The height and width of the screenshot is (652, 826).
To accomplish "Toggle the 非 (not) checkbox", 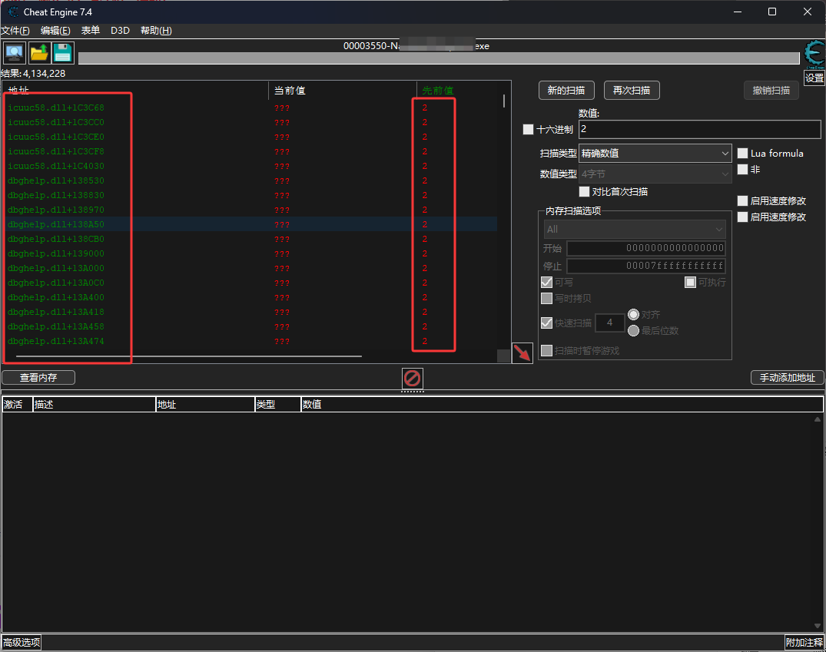I will (x=742, y=170).
